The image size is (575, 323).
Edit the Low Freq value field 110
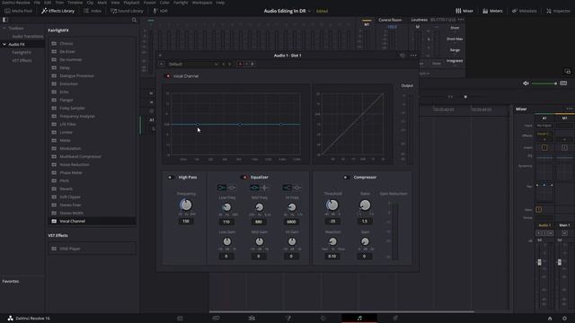click(x=226, y=222)
